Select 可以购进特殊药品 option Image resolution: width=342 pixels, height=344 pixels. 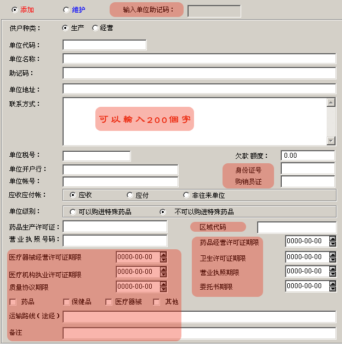[73, 211]
